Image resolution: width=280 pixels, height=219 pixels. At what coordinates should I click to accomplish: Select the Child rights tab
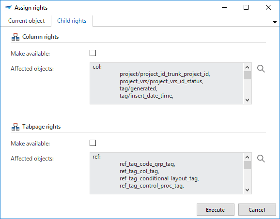point(72,21)
